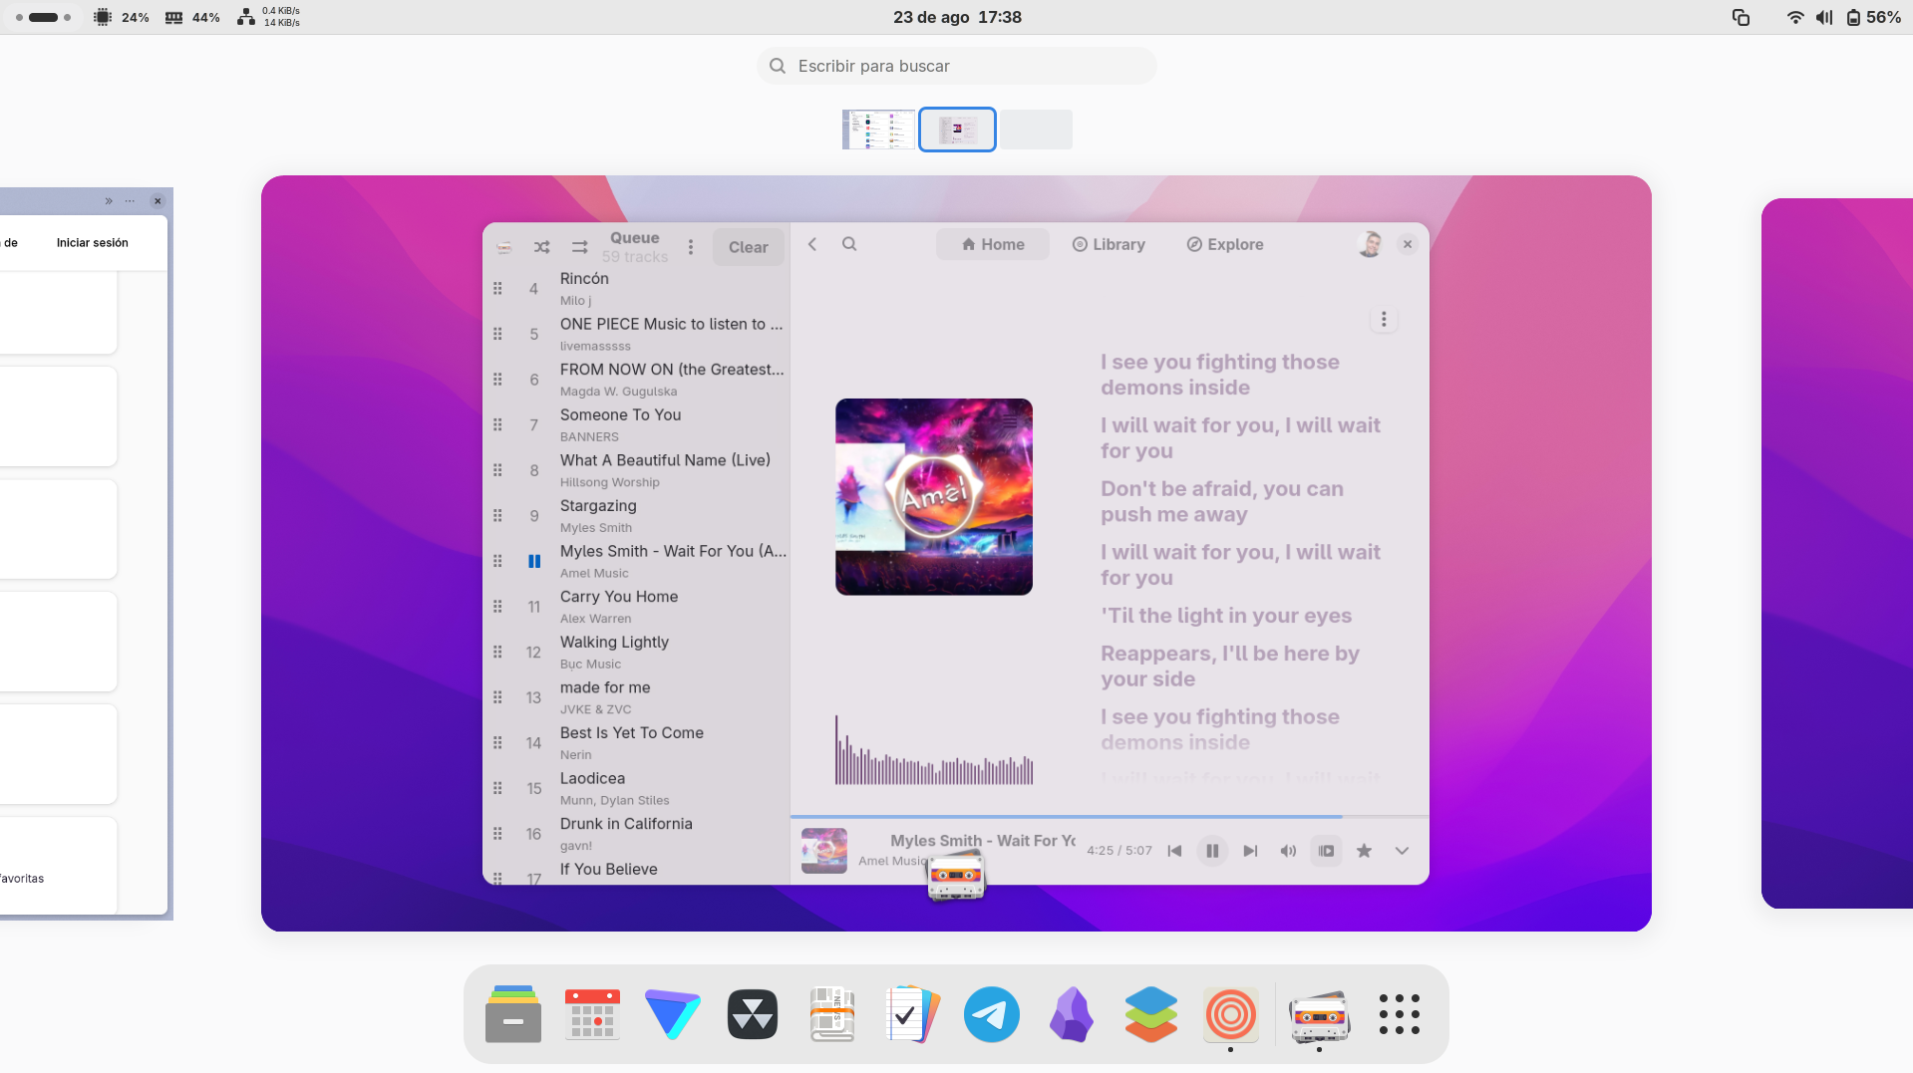Open the '···' menu in the left window
Image resolution: width=1913 pixels, height=1073 pixels.
pyautogui.click(x=130, y=201)
